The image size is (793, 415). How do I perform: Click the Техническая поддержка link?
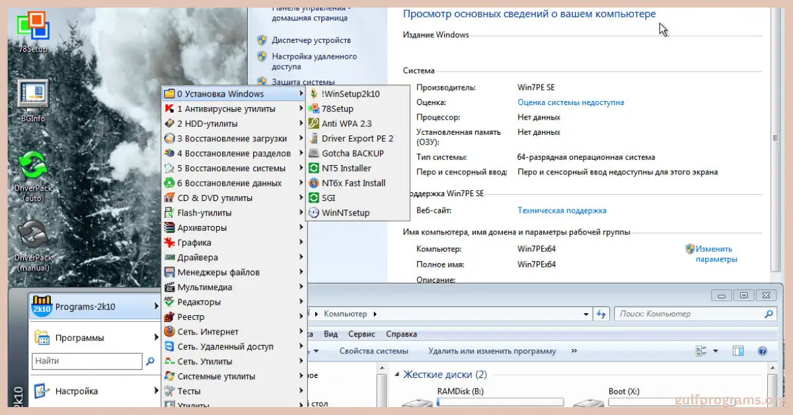pos(562,211)
